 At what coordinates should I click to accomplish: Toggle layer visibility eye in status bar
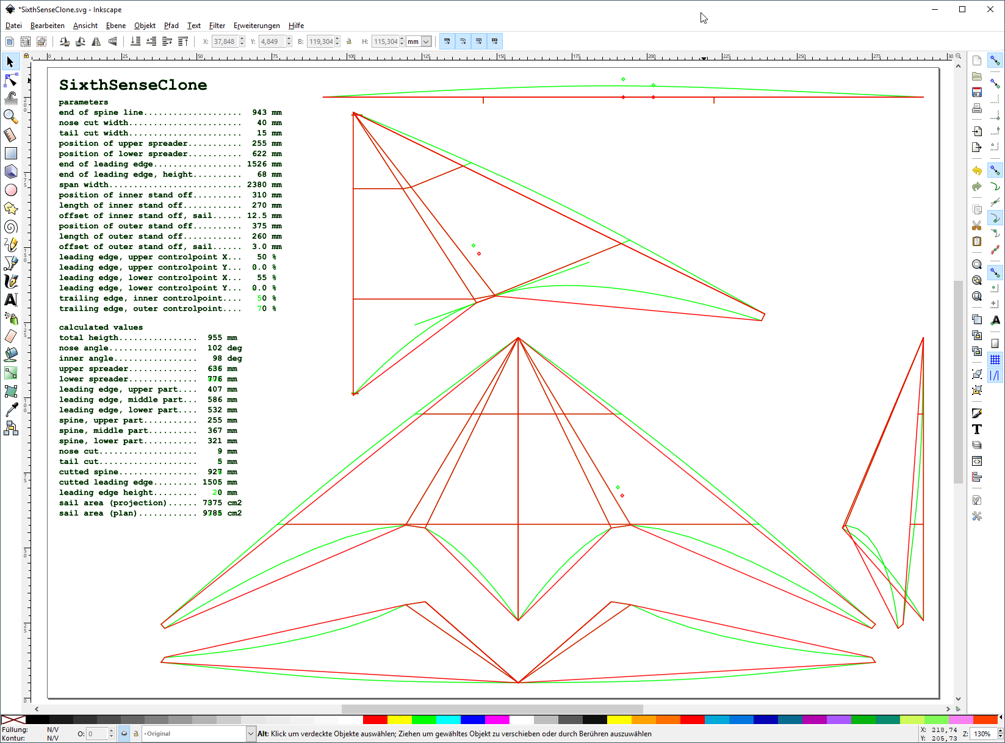[x=124, y=734]
